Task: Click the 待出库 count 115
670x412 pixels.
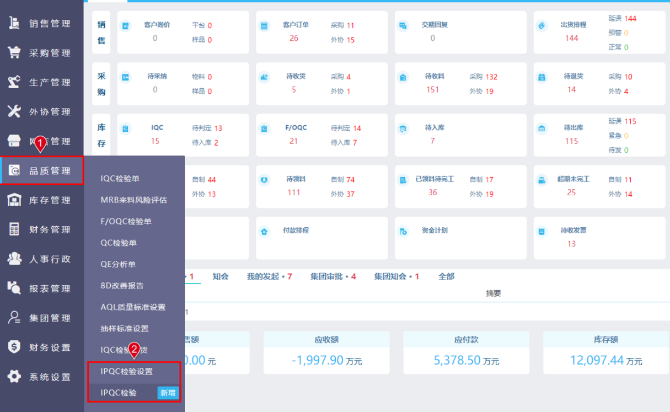Action: coord(572,141)
